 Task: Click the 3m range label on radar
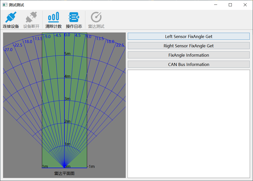tap(67, 99)
